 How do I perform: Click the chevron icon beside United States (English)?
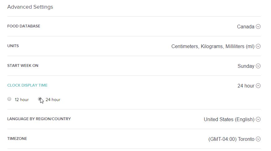click(258, 119)
